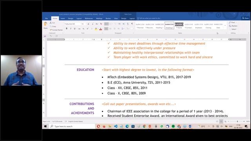251x141 pixels.
Task: Open Microsoft Edge from the taskbar
Action: (x=127, y=126)
